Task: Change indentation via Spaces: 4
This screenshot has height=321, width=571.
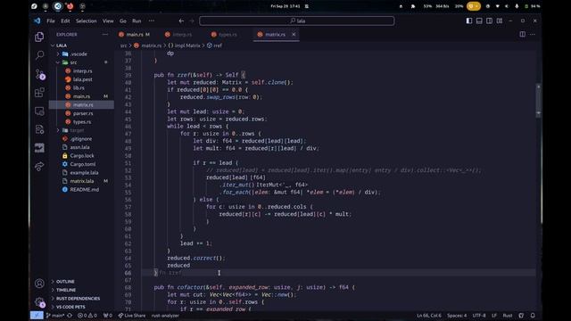Action: [x=457, y=316]
